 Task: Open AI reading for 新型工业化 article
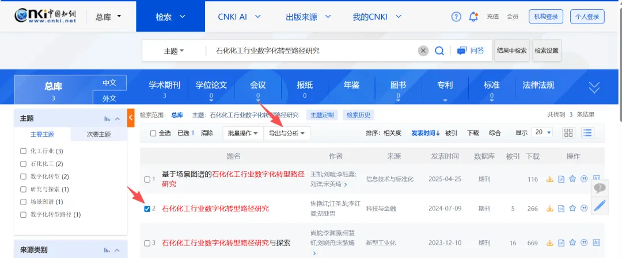(x=596, y=242)
